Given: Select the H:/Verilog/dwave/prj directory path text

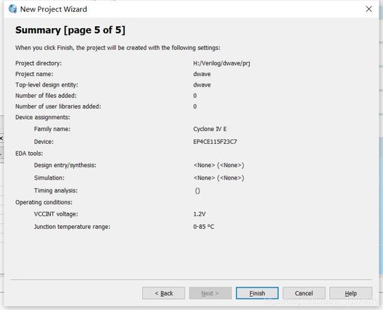Looking at the screenshot, I should point(222,63).
